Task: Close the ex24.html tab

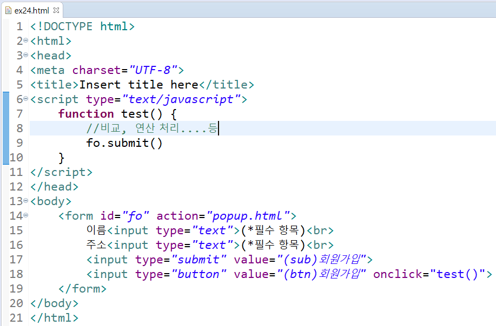Action: tap(56, 10)
